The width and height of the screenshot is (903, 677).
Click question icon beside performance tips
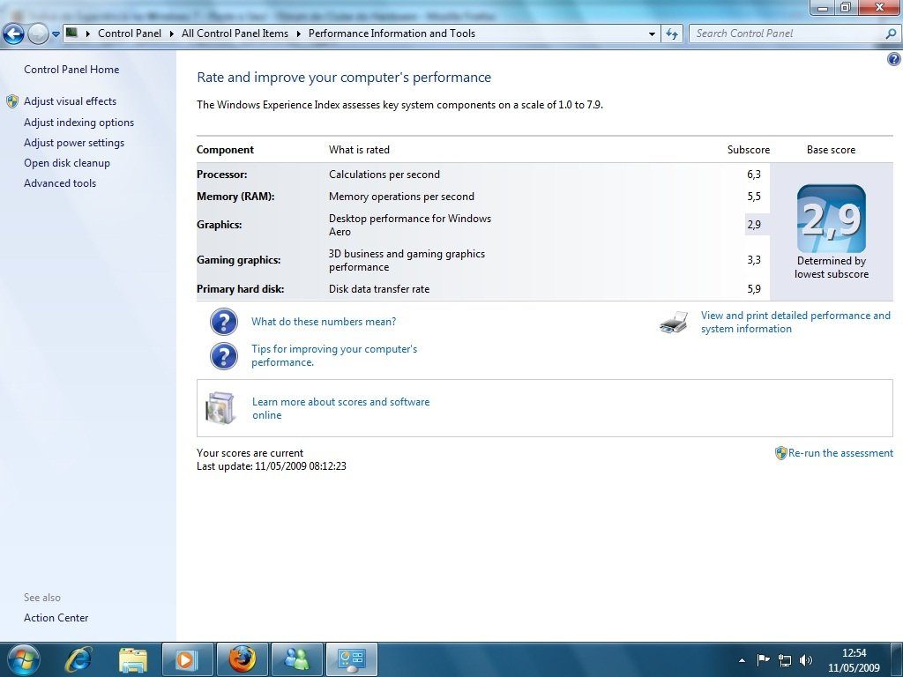pyautogui.click(x=223, y=356)
